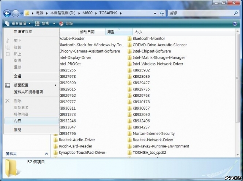
Task: Click the search magnifier icon
Action: coord(236,13)
